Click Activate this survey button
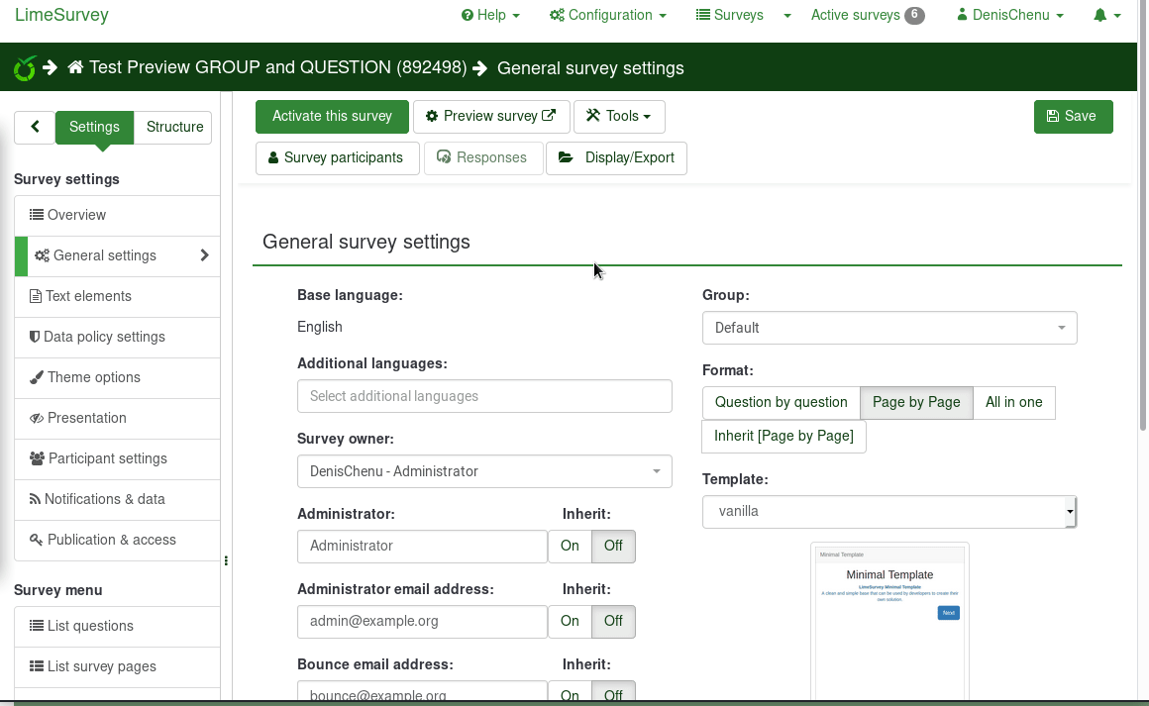This screenshot has width=1149, height=706. coord(332,116)
